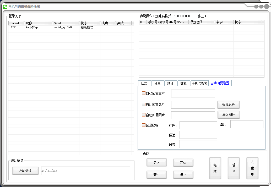Click the 开始 start button
Image resolution: width=271 pixels, height=187 pixels.
pyautogui.click(x=183, y=163)
